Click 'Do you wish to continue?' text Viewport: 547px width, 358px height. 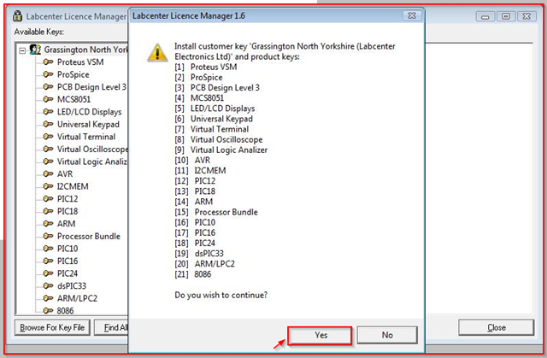[221, 295]
